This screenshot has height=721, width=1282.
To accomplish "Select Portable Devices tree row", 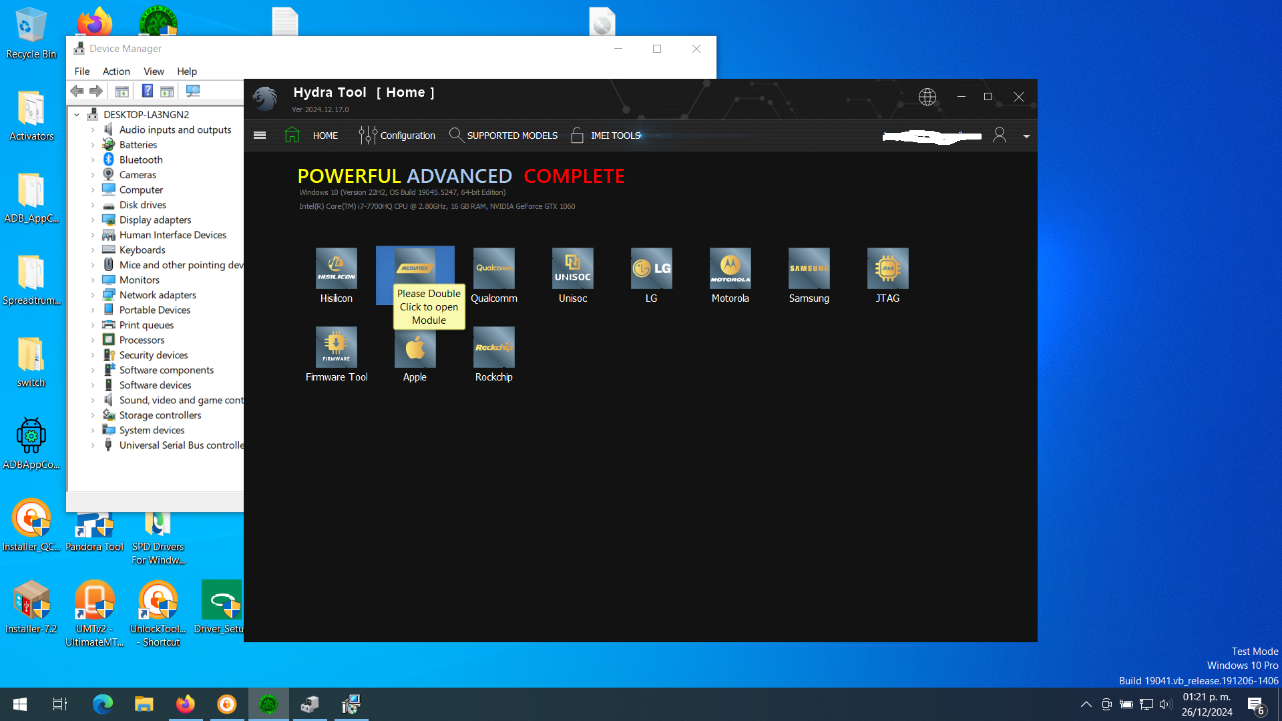I will click(155, 310).
